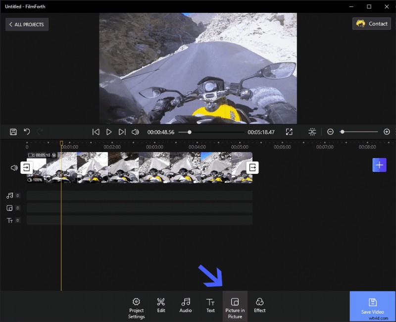Click the blue plus to add media

379,165
